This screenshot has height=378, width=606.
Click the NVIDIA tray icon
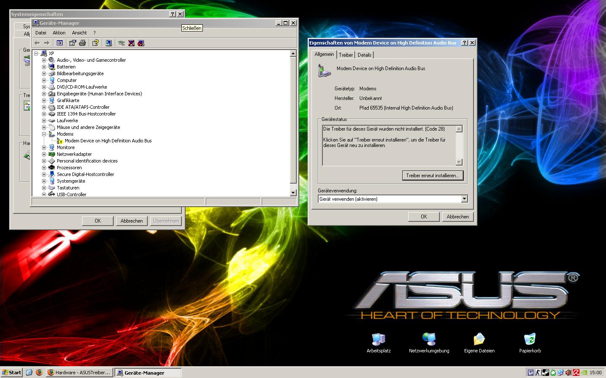(x=584, y=373)
